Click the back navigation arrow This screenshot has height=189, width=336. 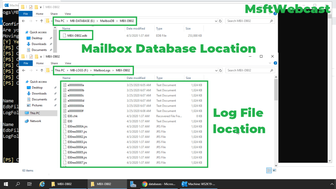(x=24, y=70)
